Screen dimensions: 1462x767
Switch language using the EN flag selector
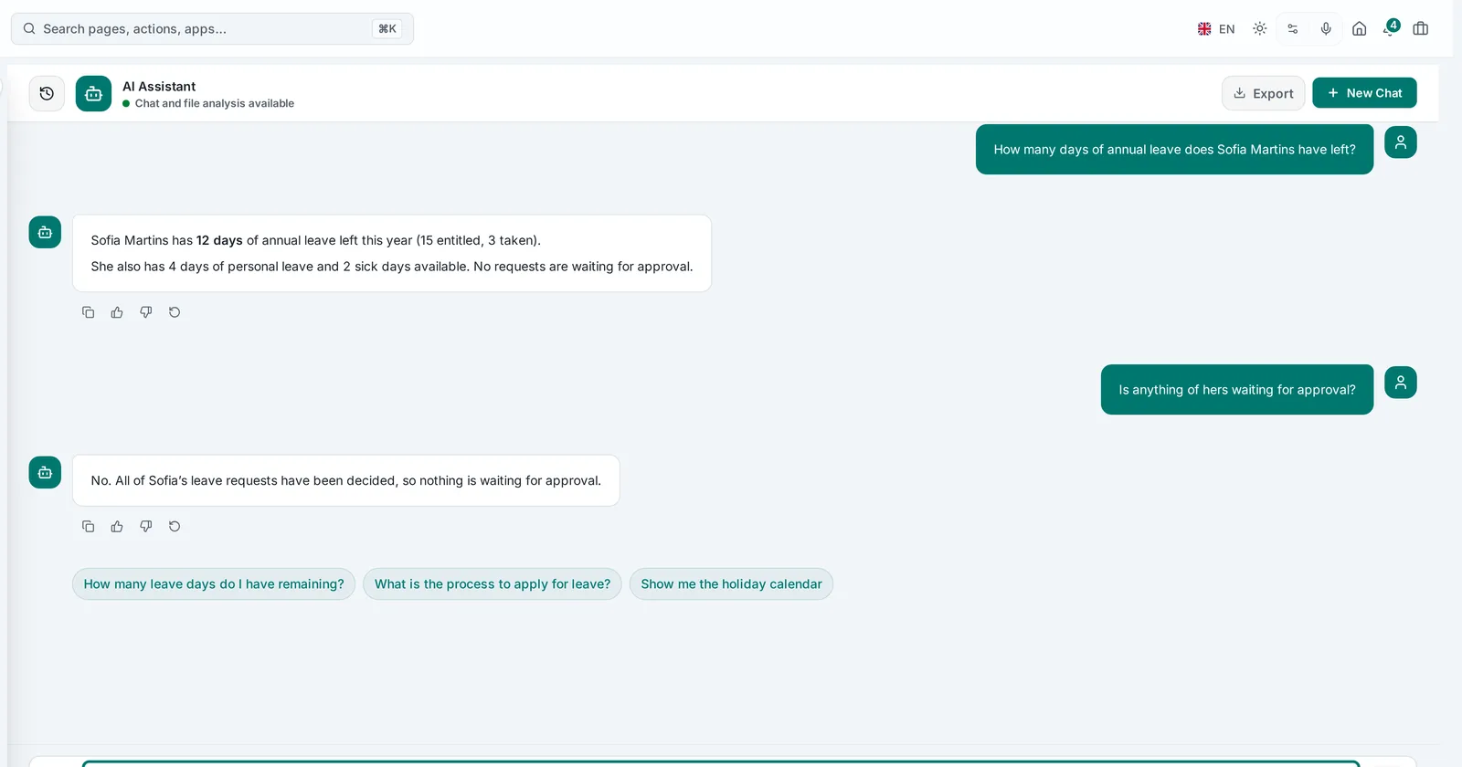[x=1216, y=29]
